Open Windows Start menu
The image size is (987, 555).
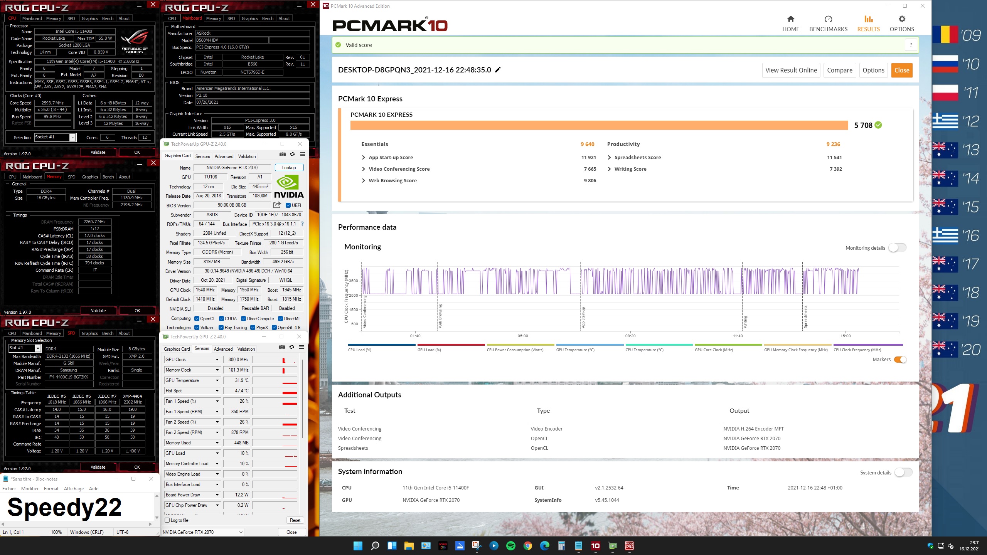pos(358,546)
